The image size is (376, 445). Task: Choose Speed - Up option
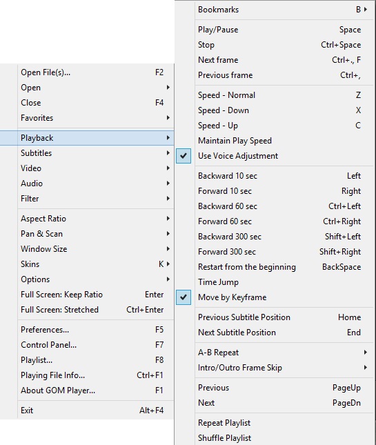(274, 126)
